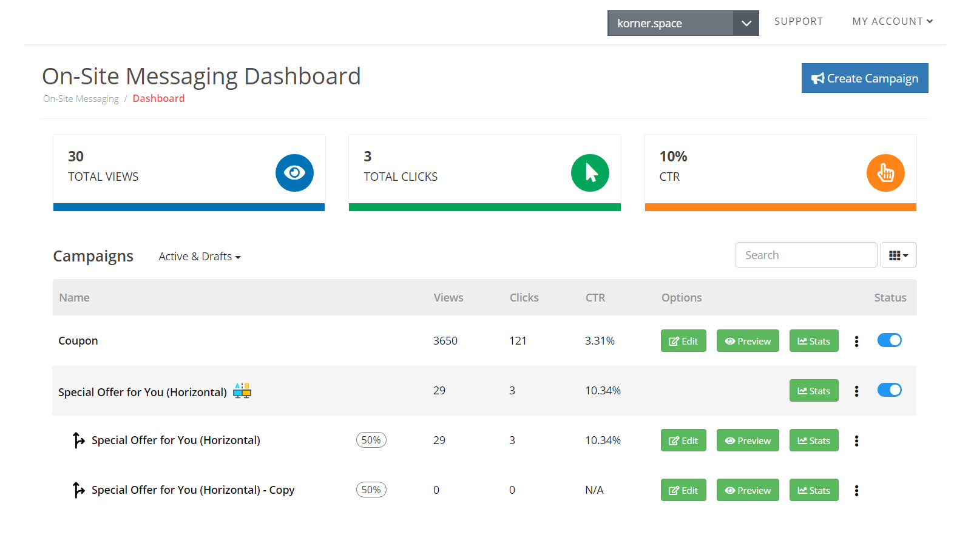Open the Active & Drafts filter dropdown
Viewport: 971px width, 546px height.
click(200, 257)
